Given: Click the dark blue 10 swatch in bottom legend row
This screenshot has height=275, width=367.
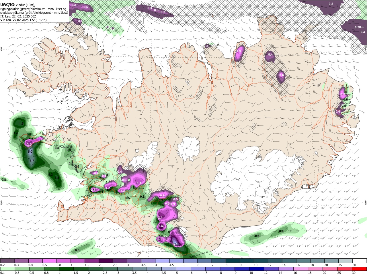Looking at the screenshot, I should click(x=256, y=269).
